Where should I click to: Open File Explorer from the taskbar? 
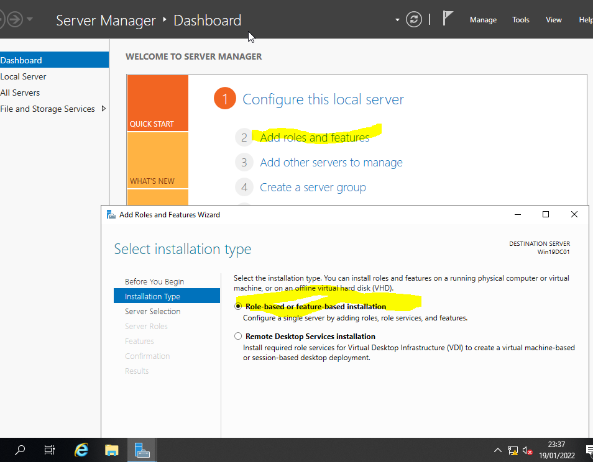(x=111, y=450)
